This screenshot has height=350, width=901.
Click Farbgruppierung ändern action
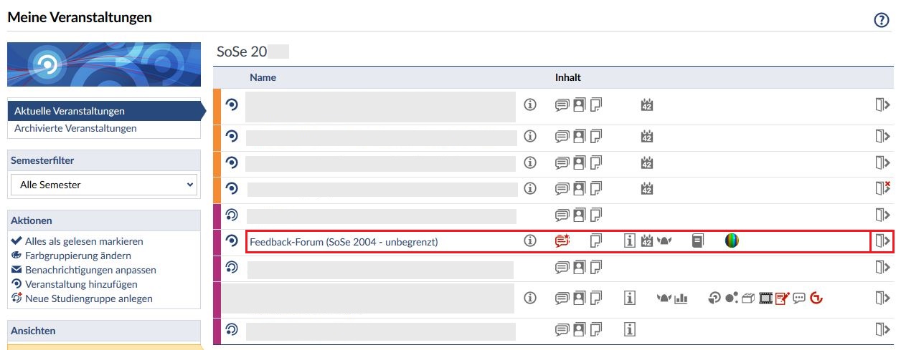(77, 256)
